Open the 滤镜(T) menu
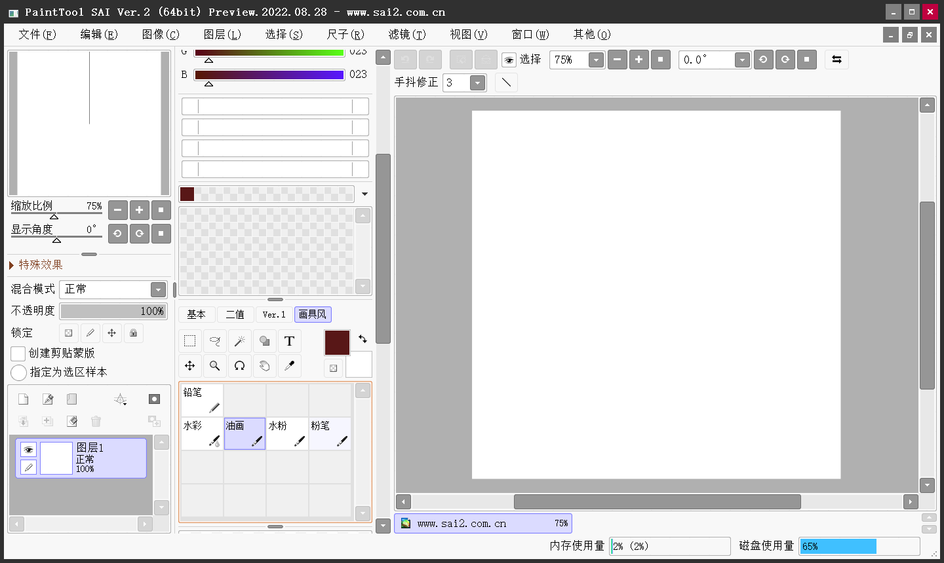The image size is (944, 563). click(x=407, y=35)
